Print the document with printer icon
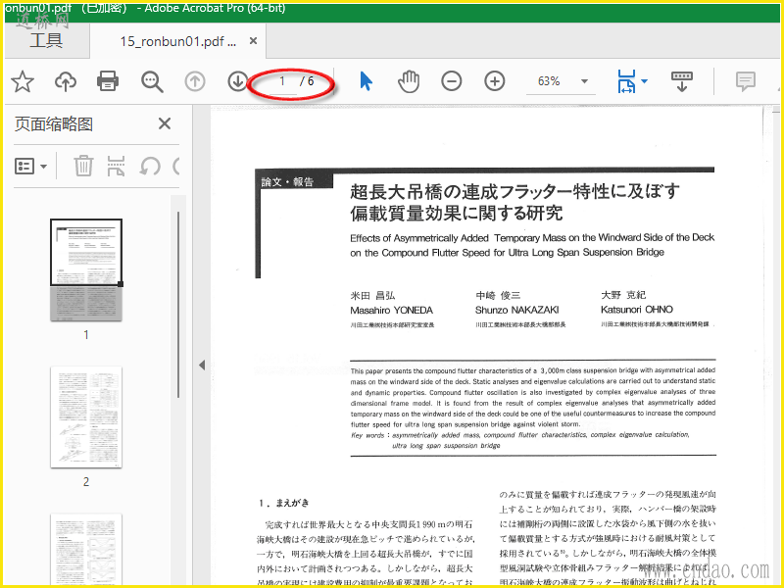The image size is (784, 588). pyautogui.click(x=108, y=81)
